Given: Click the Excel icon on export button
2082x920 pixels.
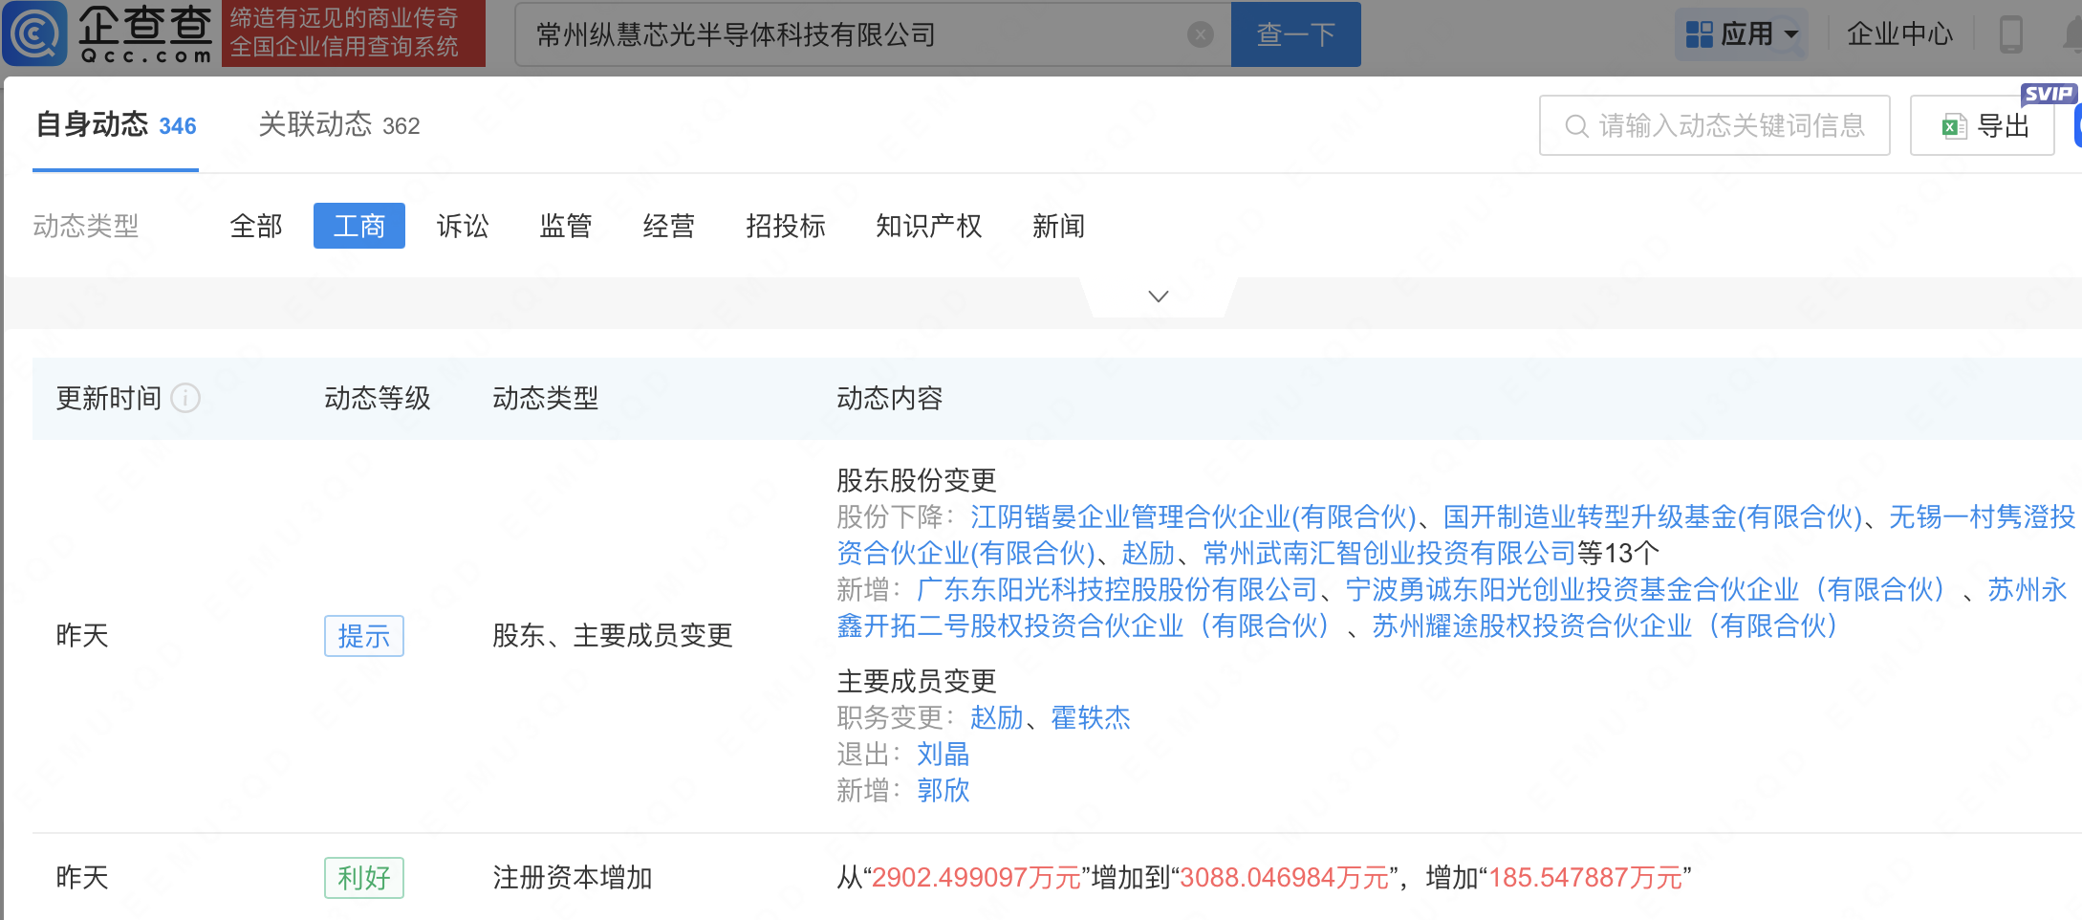Looking at the screenshot, I should (x=1954, y=126).
